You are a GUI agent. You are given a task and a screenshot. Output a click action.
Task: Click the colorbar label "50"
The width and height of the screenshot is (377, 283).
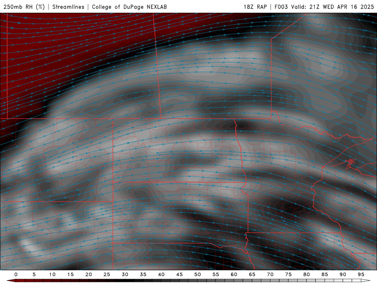tap(197, 275)
